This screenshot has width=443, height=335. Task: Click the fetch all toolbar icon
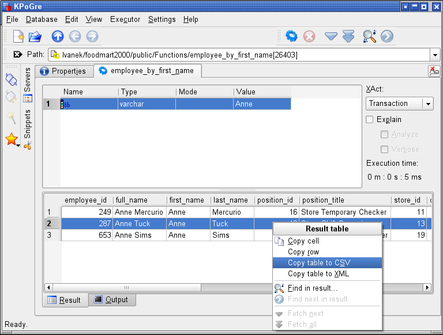[348, 36]
